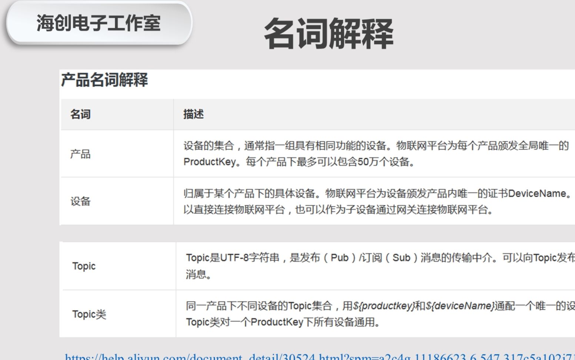The height and width of the screenshot is (360, 575).
Task: Click the description starting 设备的集合
Action: coord(376,146)
